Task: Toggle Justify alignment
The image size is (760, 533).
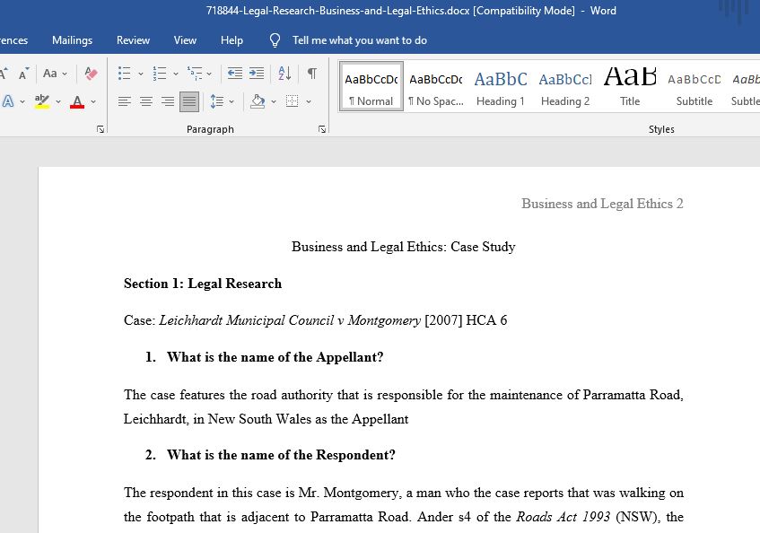Action: 189,101
